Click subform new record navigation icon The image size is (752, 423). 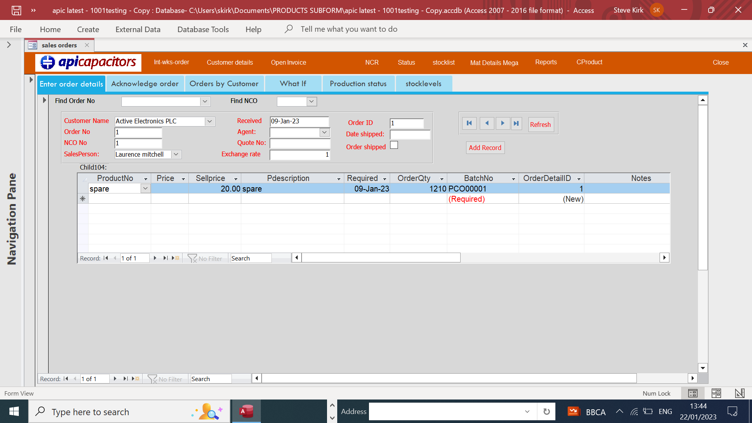(x=175, y=258)
